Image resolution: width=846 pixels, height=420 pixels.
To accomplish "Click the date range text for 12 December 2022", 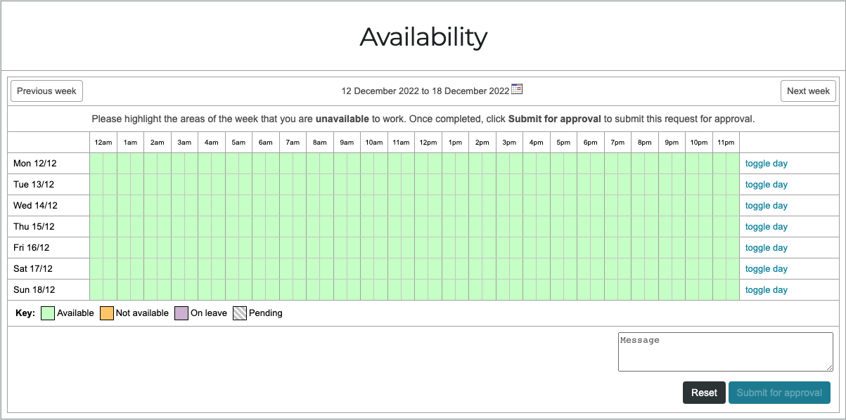I will point(425,91).
